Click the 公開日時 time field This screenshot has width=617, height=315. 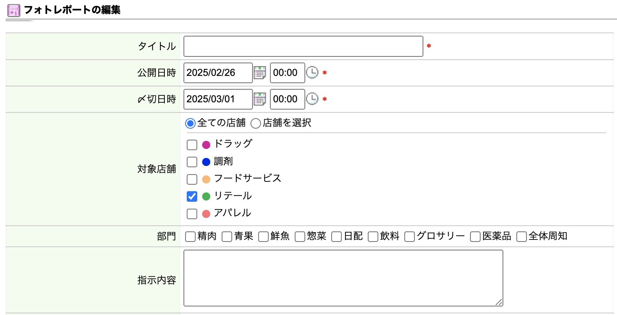point(287,73)
